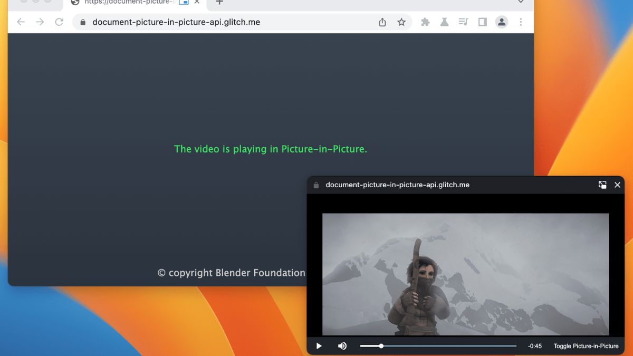633x356 pixels.
Task: Click the lock icon in PiP window title
Action: [316, 185]
